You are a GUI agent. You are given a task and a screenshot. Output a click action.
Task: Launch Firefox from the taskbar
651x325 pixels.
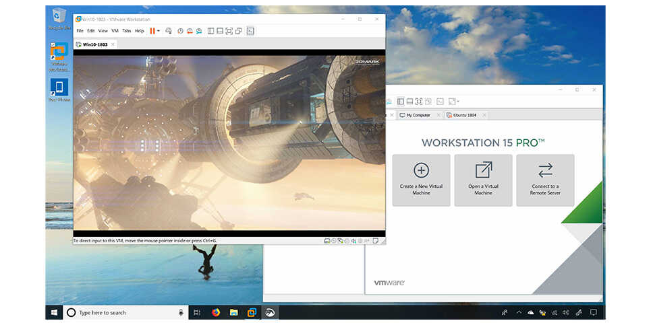coord(215,313)
